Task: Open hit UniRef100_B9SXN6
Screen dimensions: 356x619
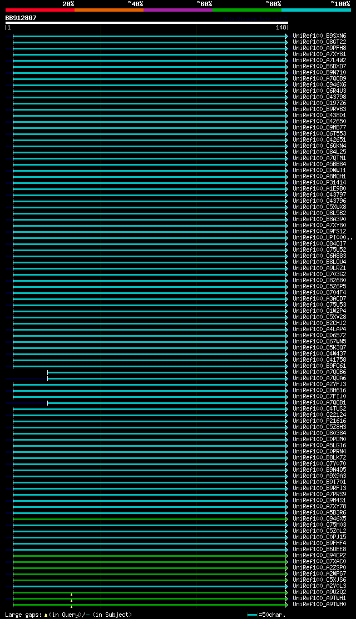Action: pos(319,36)
